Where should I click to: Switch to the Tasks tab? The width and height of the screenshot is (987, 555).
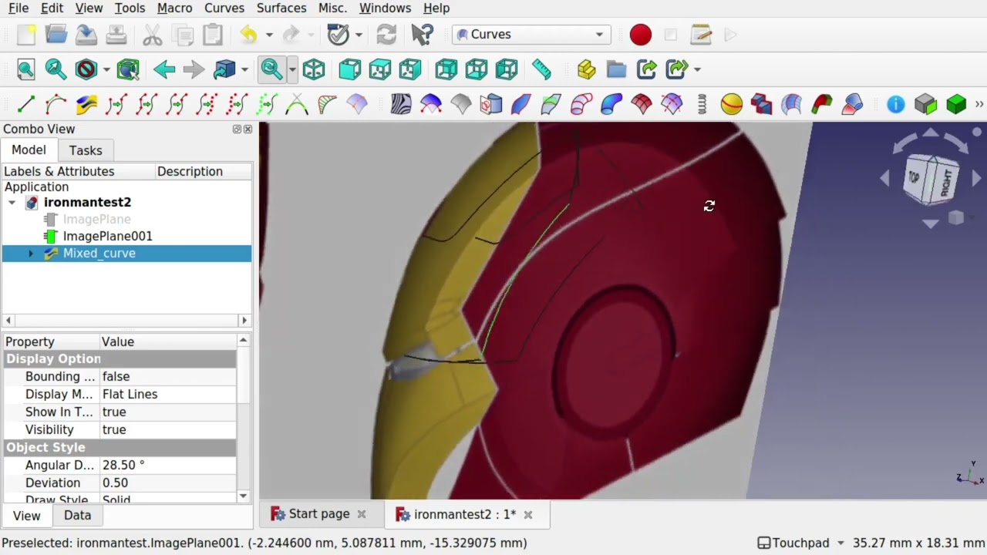click(86, 150)
